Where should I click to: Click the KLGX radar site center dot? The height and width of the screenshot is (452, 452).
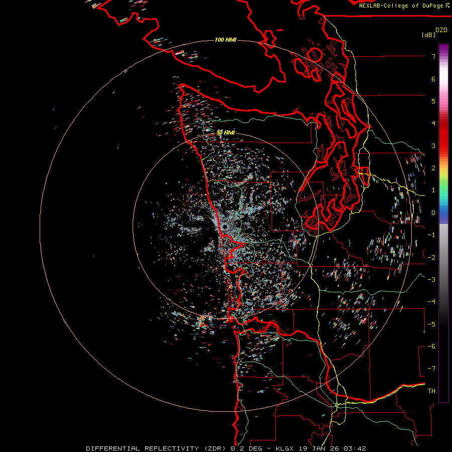click(x=224, y=228)
